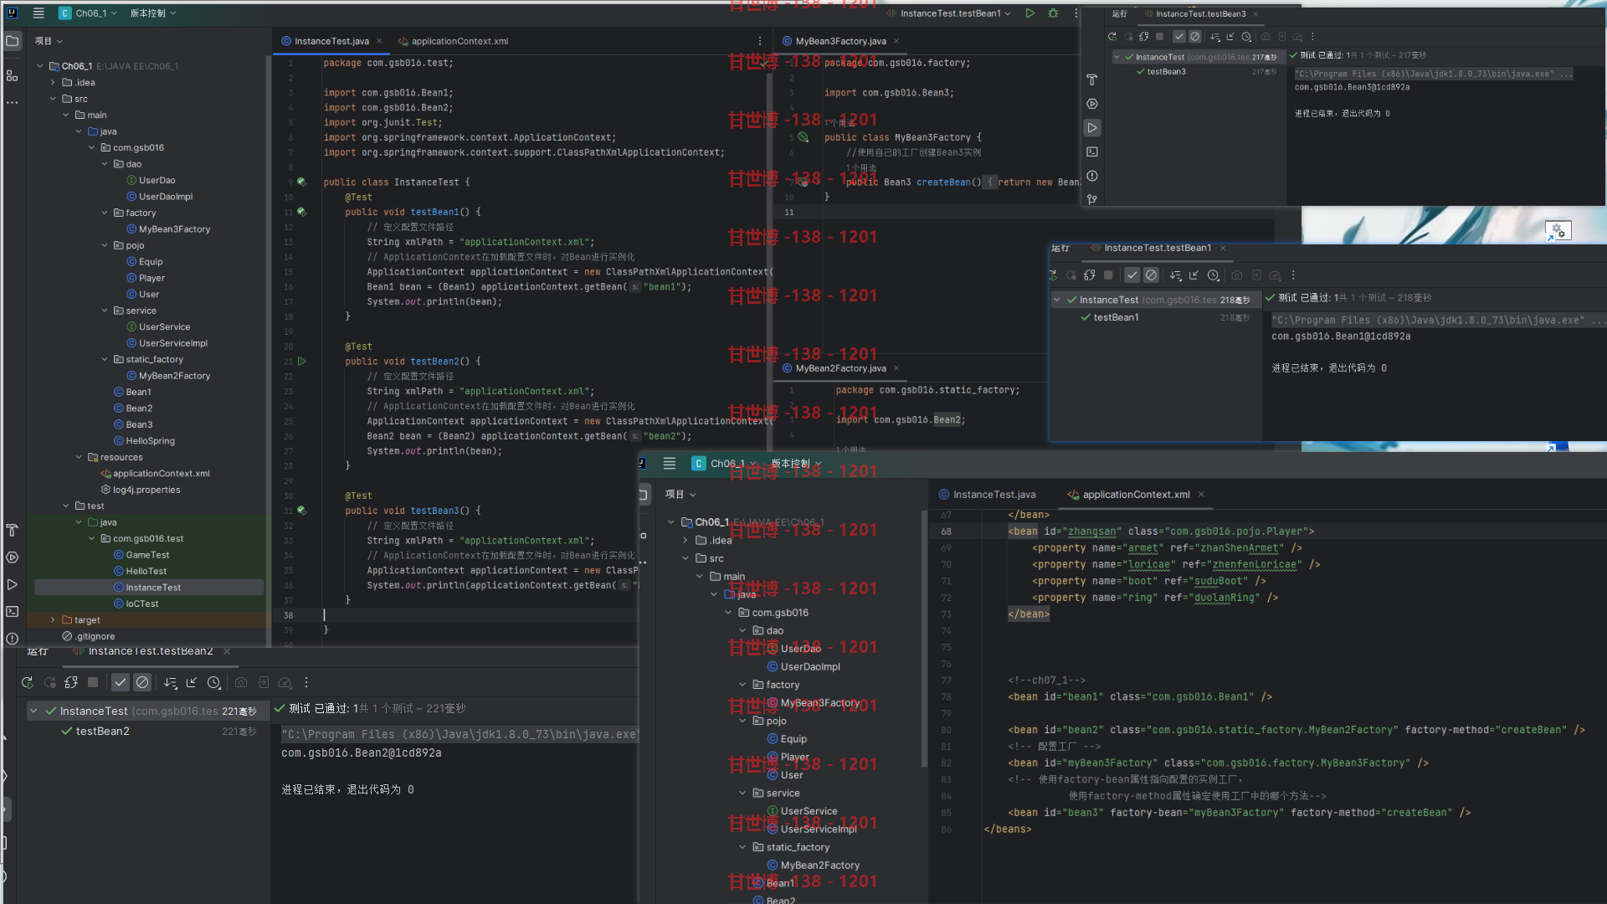
Task: Select the MyBean3Factory.java editor tab
Action: [x=840, y=41]
